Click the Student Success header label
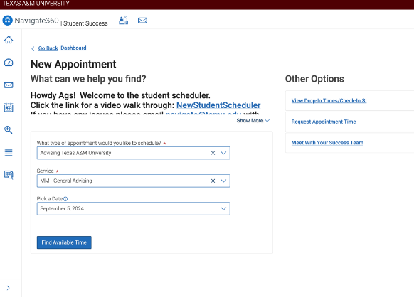The width and height of the screenshot is (414, 300). (85, 23)
